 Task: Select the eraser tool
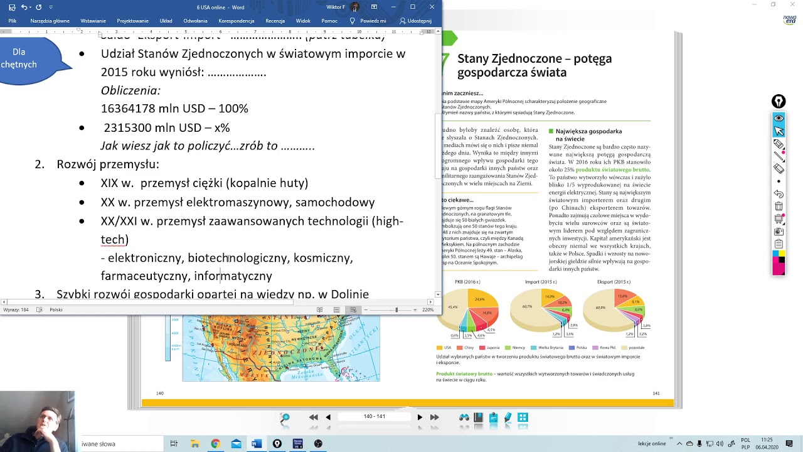779,169
